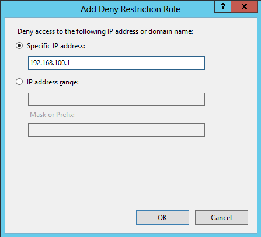The height and width of the screenshot is (237, 261).
Task: Click the 'Add Deny Restriction Rule' title bar text
Action: [x=130, y=9]
